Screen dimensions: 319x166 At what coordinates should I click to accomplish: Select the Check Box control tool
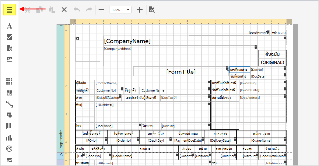10,37
